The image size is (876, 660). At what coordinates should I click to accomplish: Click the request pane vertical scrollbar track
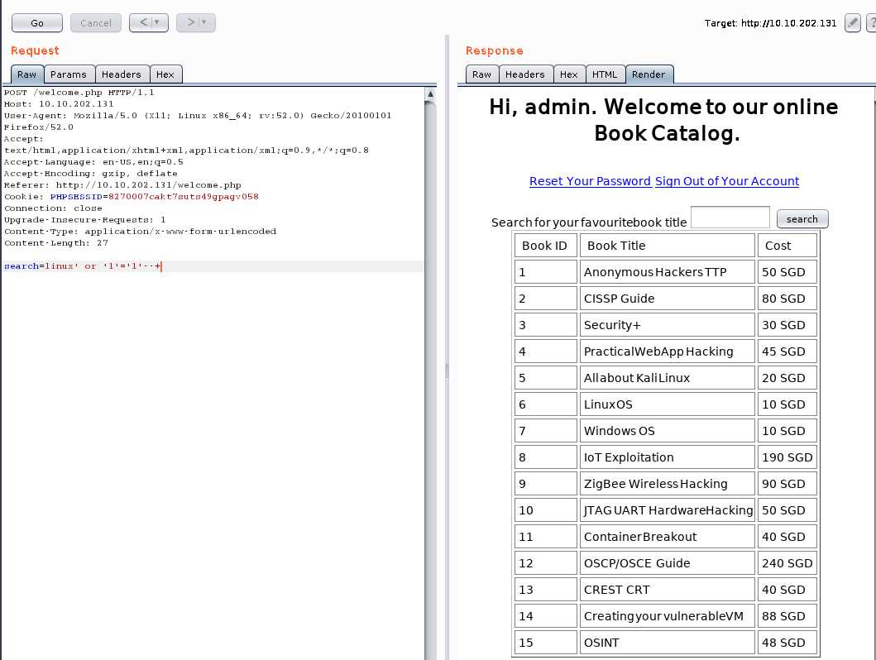[x=430, y=380]
